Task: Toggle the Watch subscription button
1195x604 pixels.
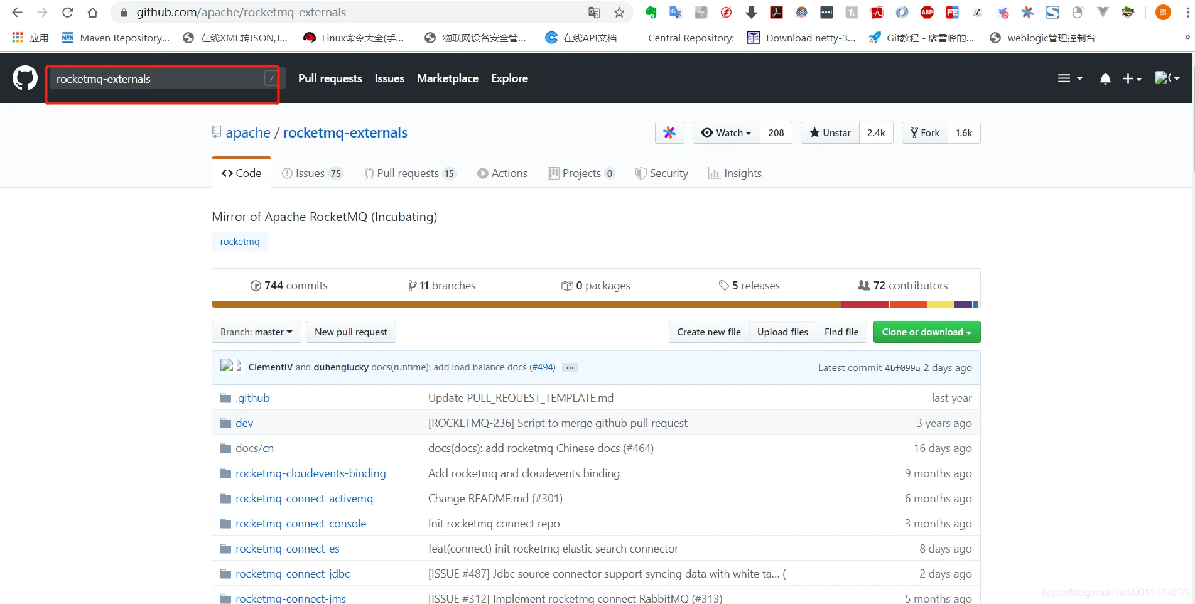Action: [x=727, y=132]
